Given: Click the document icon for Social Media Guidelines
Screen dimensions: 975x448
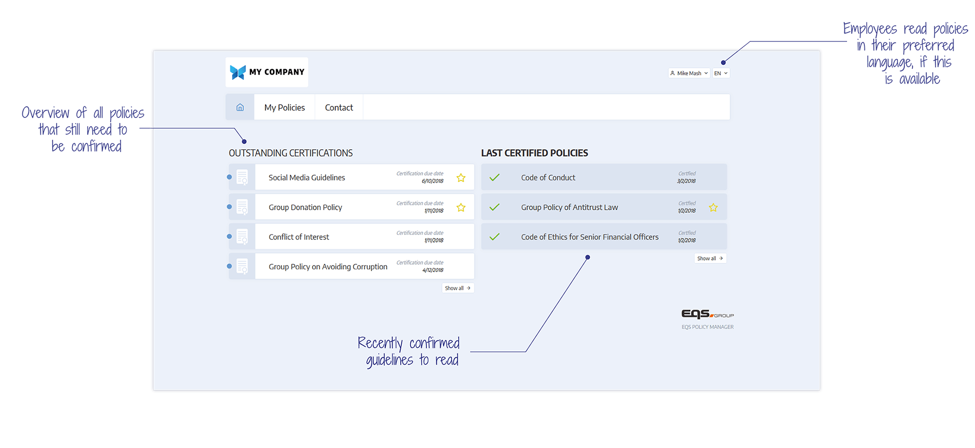Looking at the screenshot, I should [x=242, y=177].
